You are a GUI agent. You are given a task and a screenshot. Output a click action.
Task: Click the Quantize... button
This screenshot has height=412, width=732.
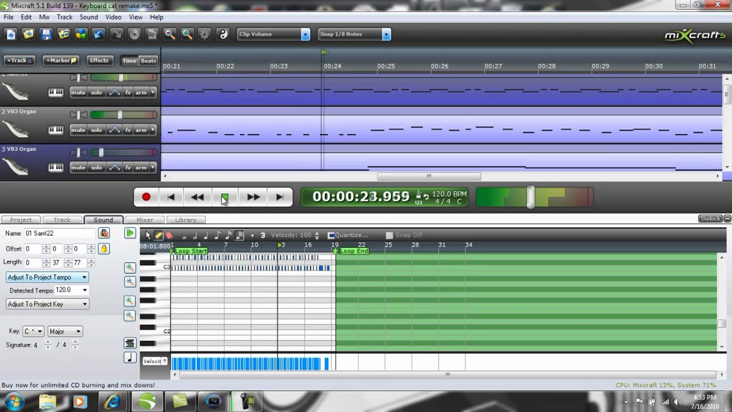click(x=348, y=235)
